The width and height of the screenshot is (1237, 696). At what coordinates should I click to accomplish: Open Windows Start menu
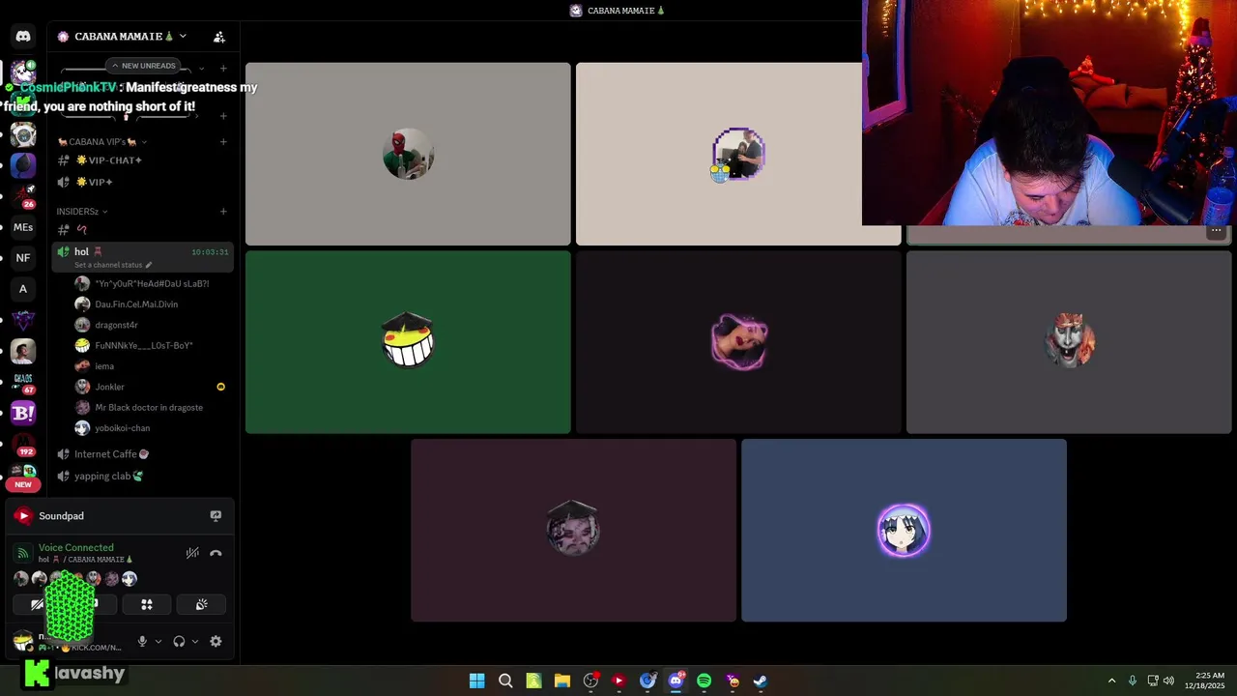pyautogui.click(x=476, y=681)
